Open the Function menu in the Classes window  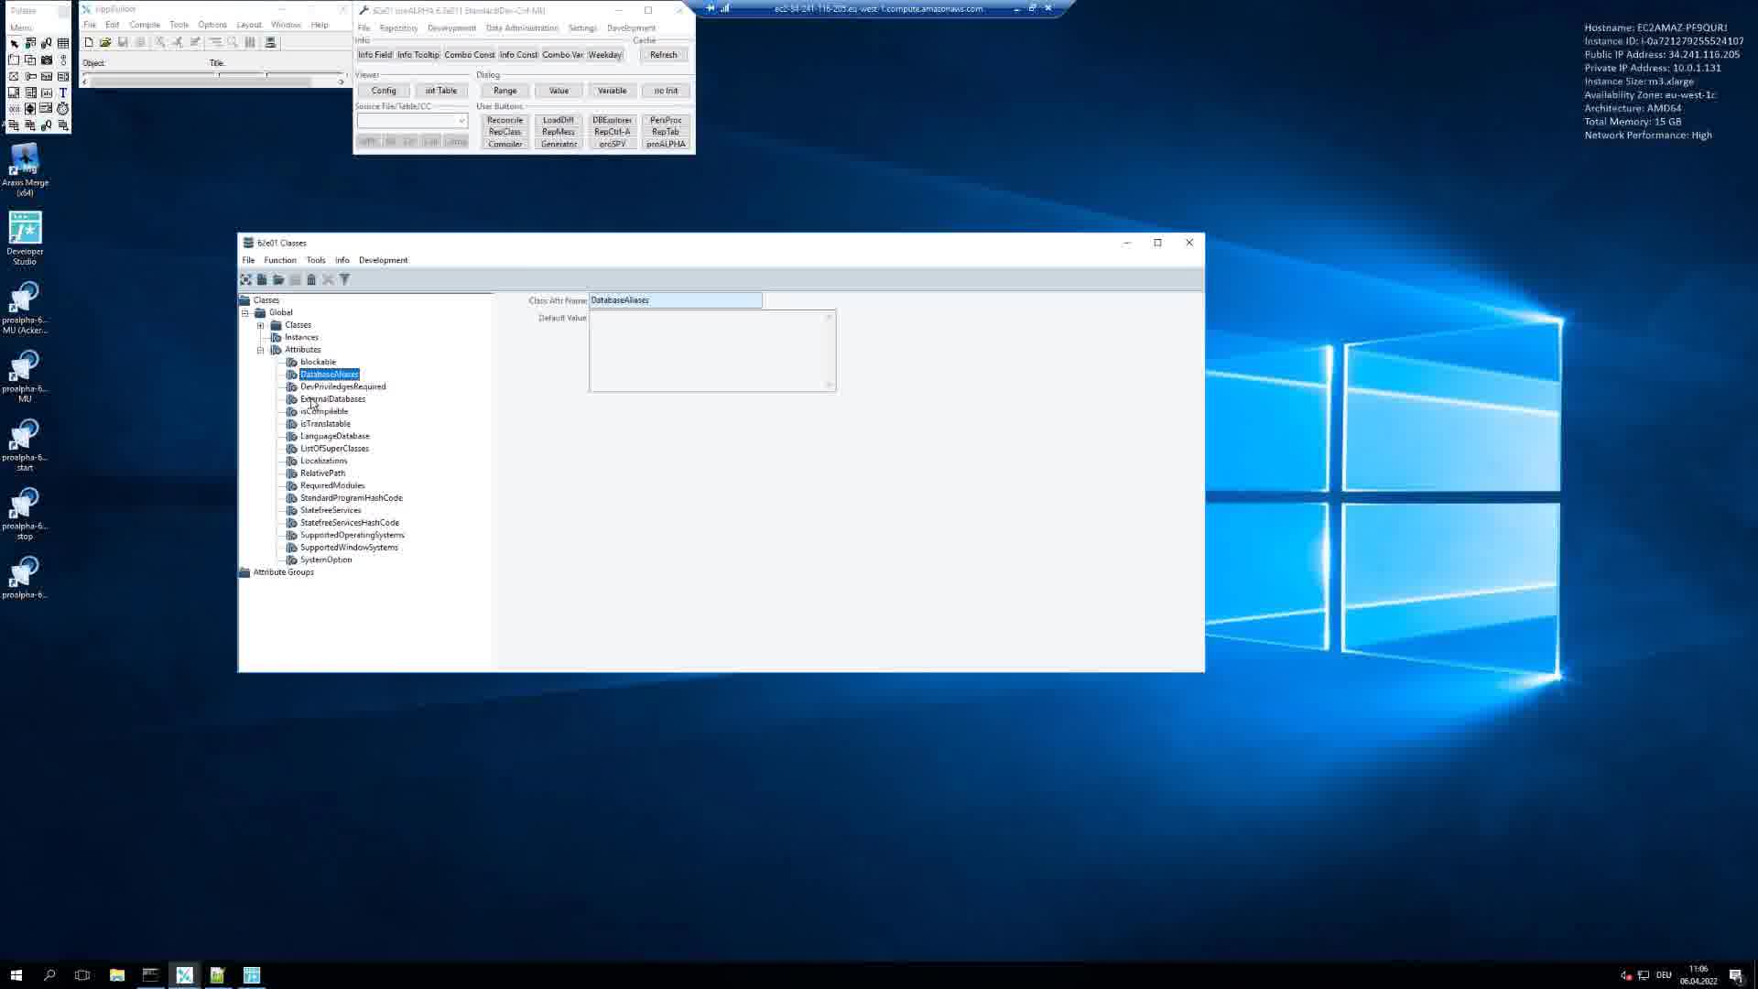click(x=280, y=260)
